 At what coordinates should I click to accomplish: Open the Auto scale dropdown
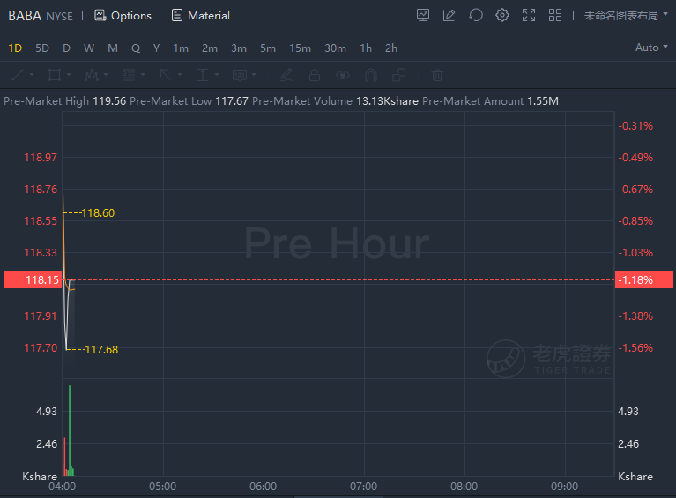click(x=651, y=48)
